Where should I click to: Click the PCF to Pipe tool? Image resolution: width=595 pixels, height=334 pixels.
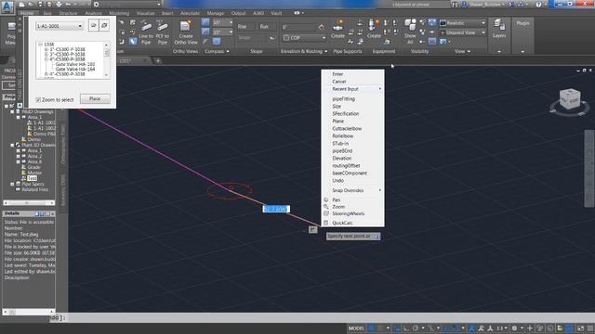[163, 33]
